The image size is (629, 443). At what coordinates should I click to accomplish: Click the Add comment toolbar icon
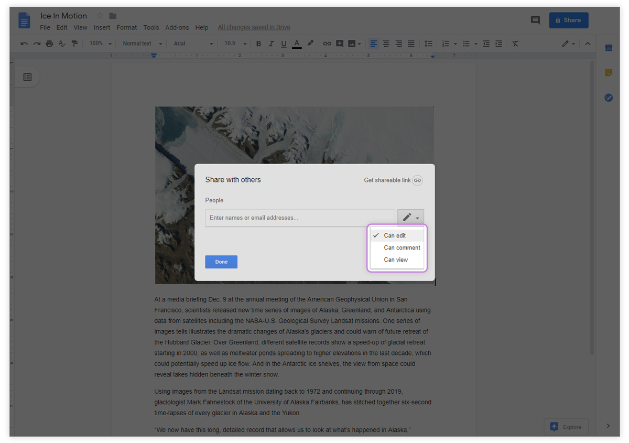(x=340, y=44)
